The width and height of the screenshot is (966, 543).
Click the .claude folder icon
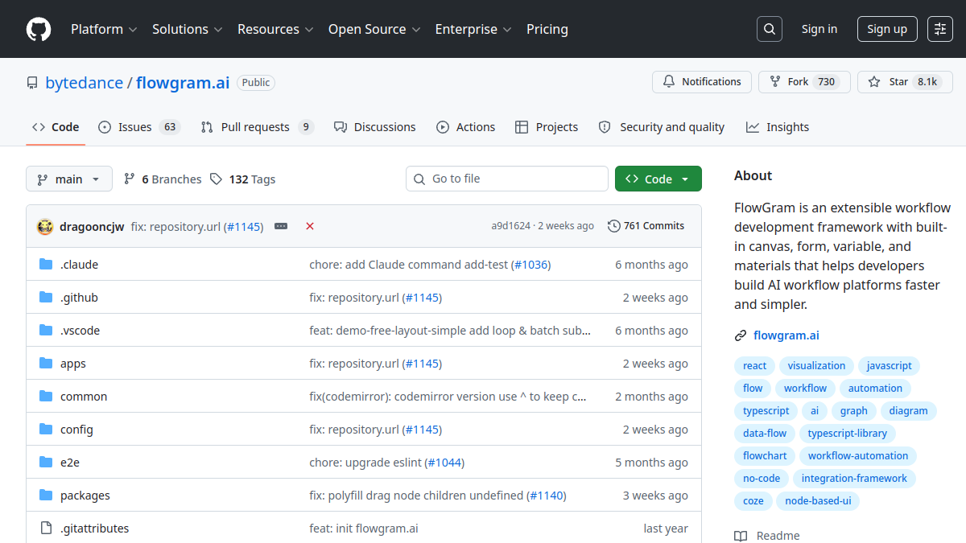pyautogui.click(x=46, y=265)
